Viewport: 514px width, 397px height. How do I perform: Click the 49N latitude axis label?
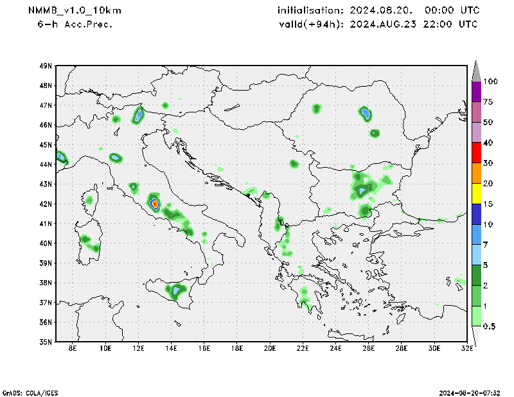(x=45, y=66)
